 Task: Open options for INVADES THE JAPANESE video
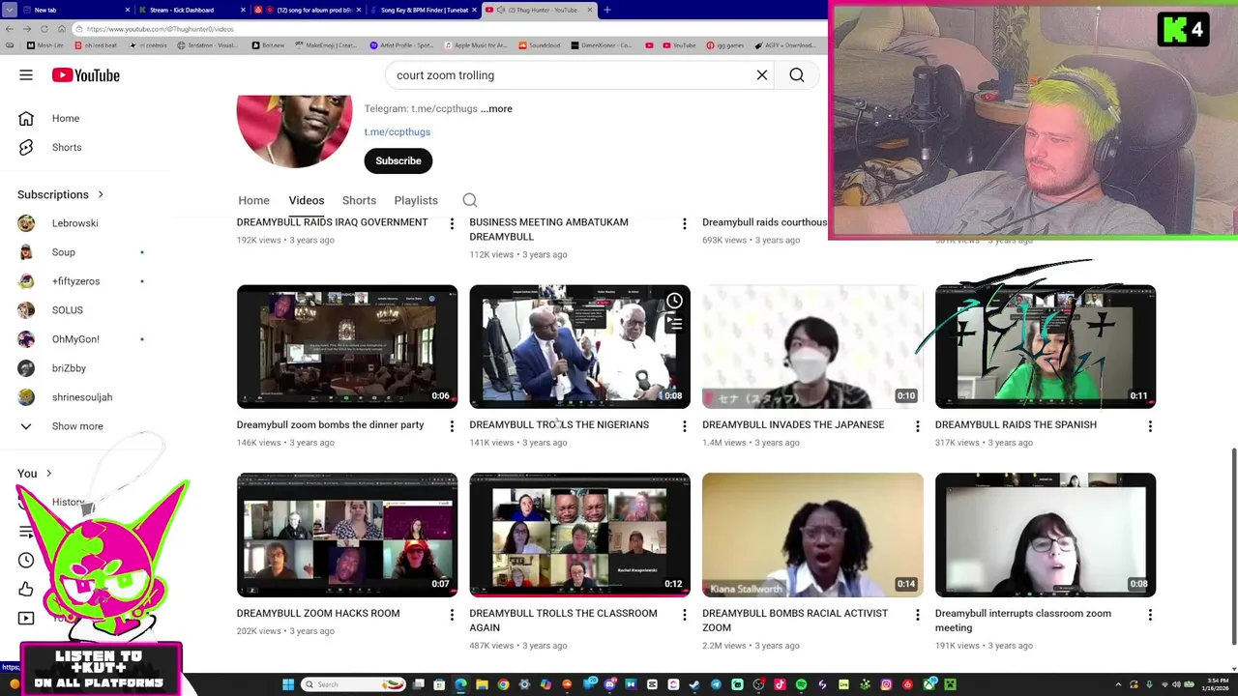click(x=918, y=426)
